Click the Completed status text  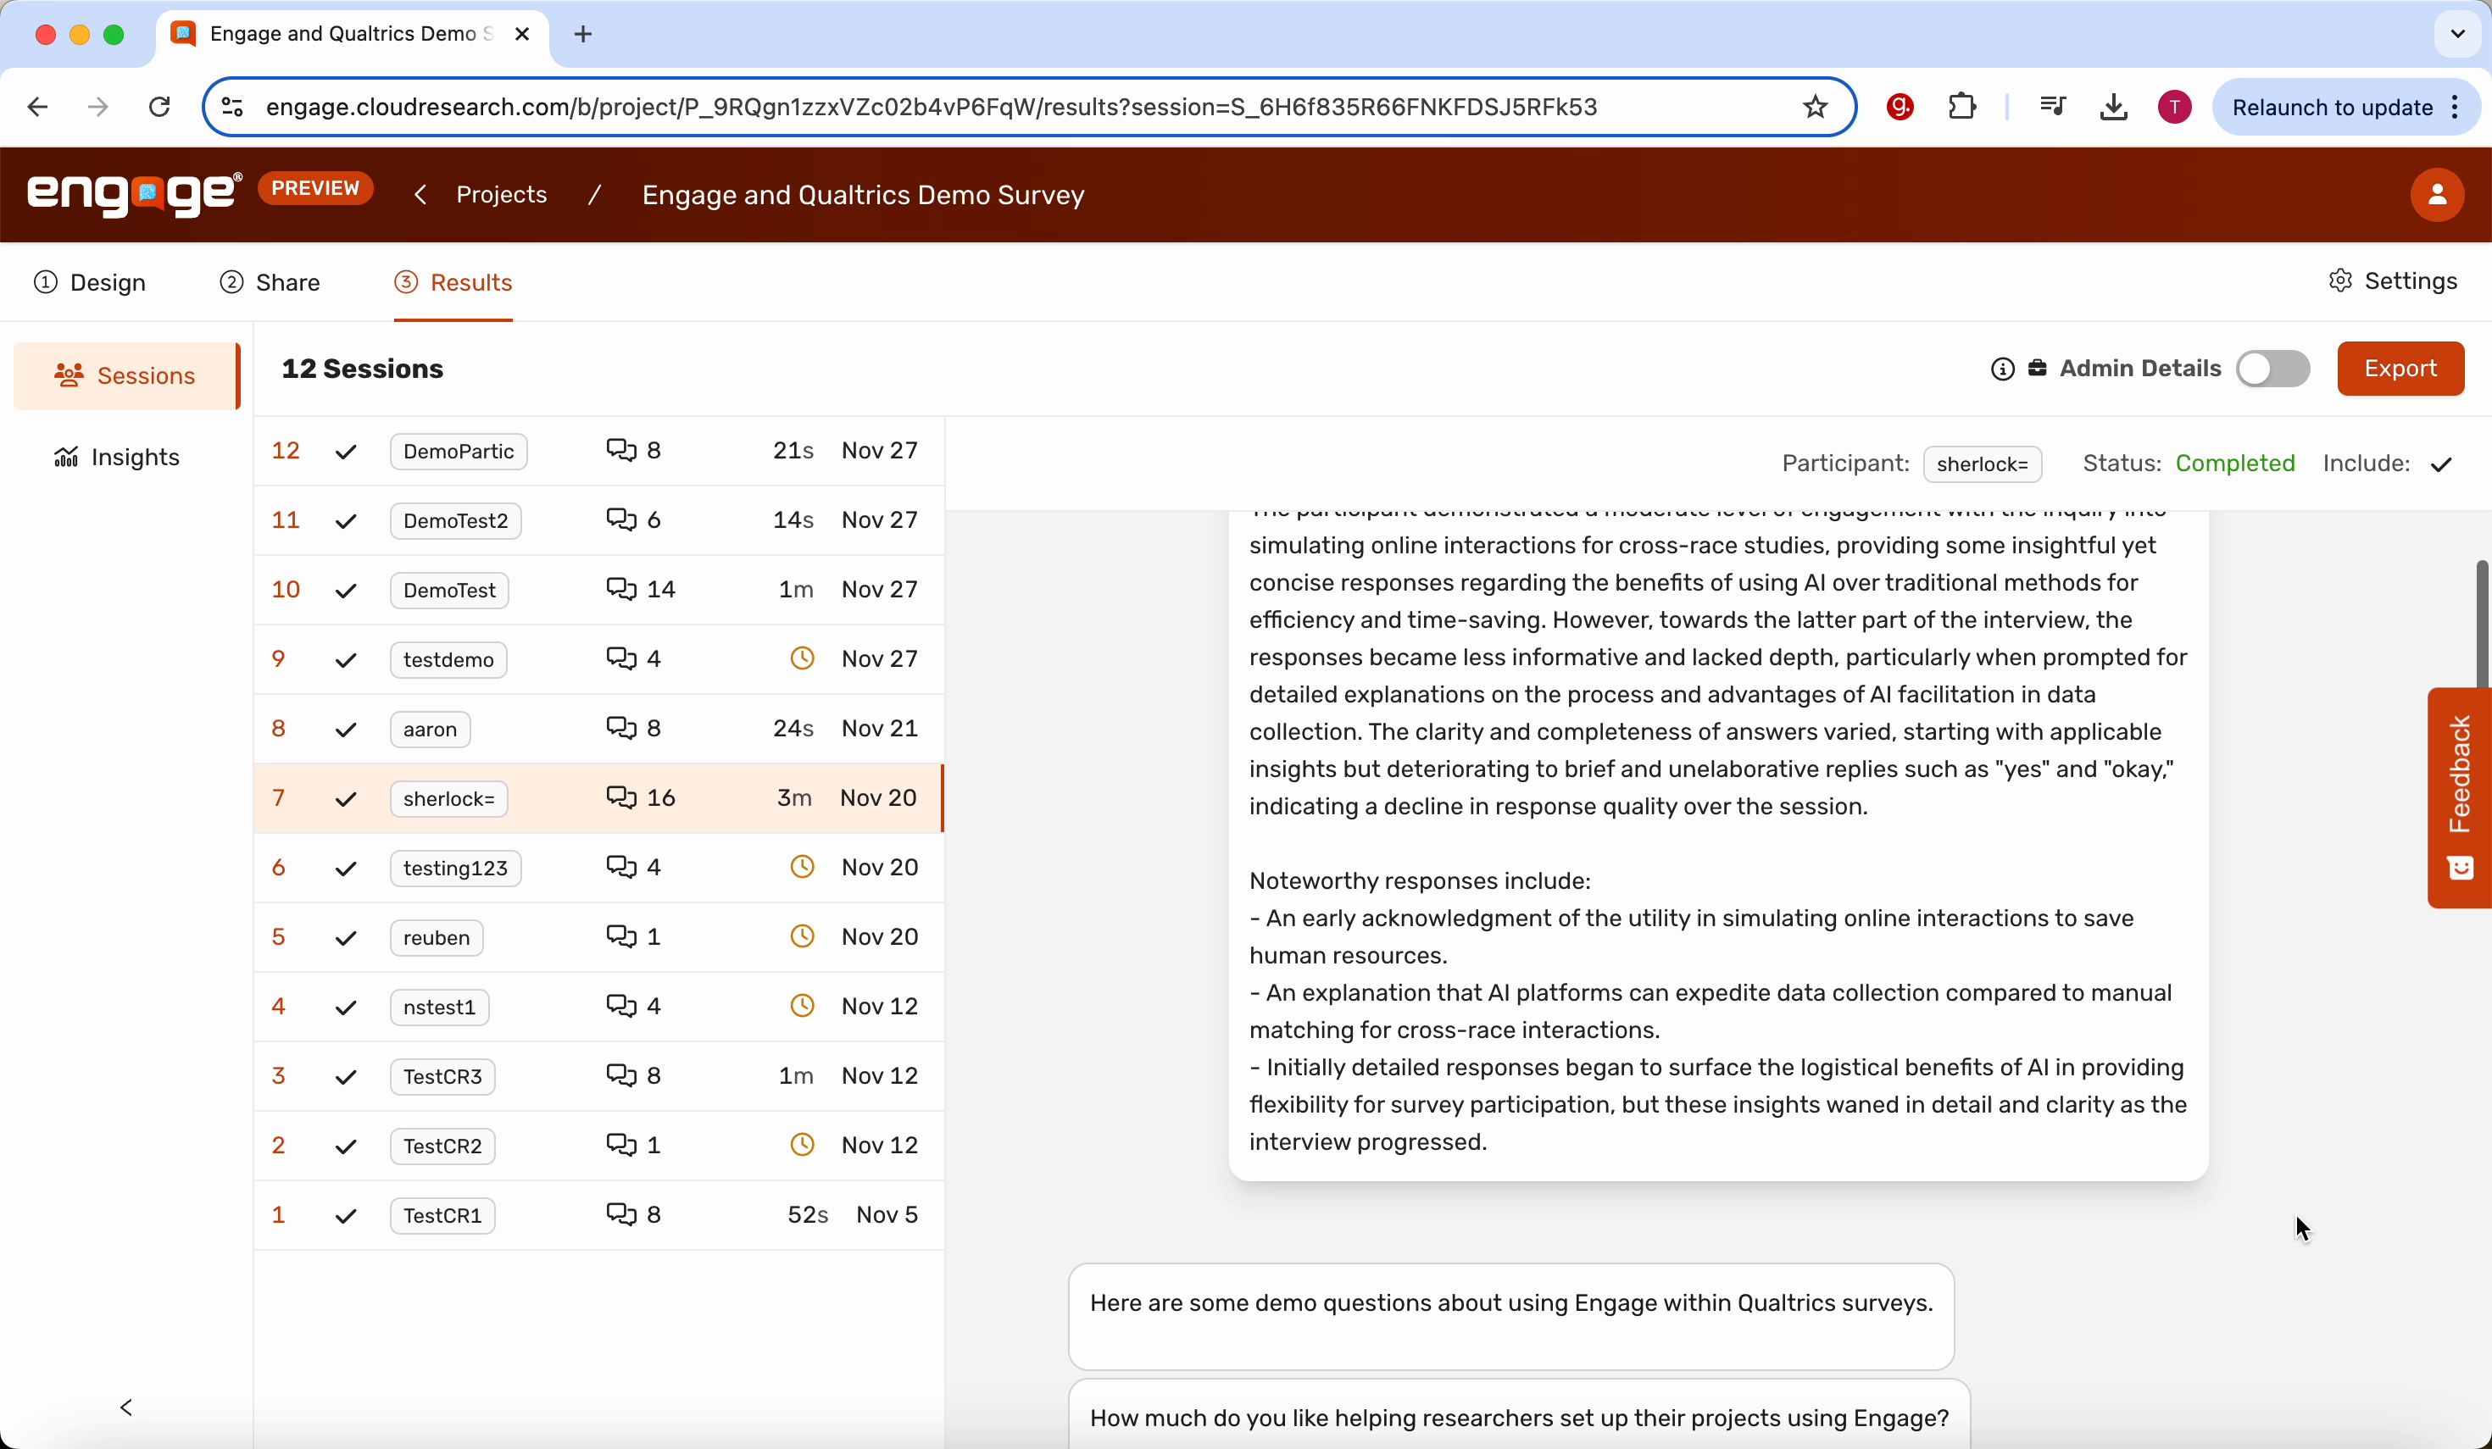(x=2235, y=464)
